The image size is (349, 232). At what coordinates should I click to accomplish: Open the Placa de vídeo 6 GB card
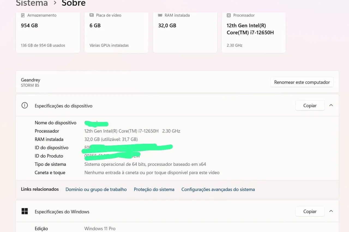[x=116, y=32]
